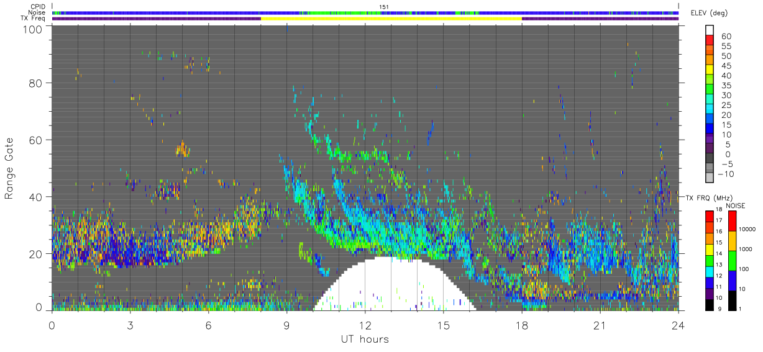Image resolution: width=763 pixels, height=352 pixels.
Task: Pick the cyan swatch in ELEV colorbar
Action: tap(710, 108)
